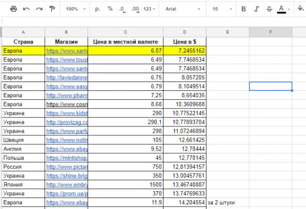Viewport: 306px width, 209px height.
Task: Open the highlighted sant link in yellow row
Action: click(67, 51)
